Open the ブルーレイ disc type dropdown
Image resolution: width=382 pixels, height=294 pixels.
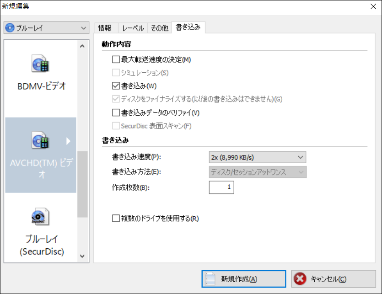tap(84, 28)
